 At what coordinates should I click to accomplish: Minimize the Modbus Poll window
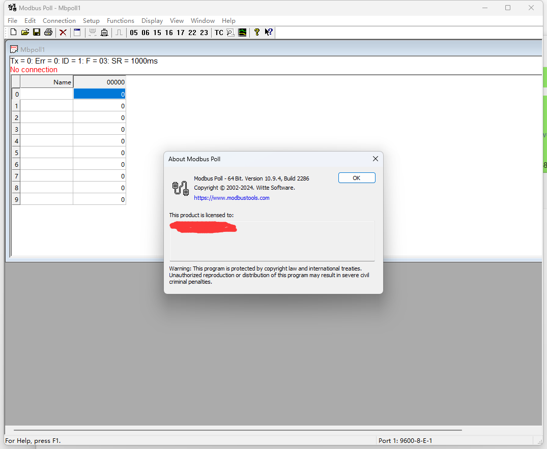[485, 8]
